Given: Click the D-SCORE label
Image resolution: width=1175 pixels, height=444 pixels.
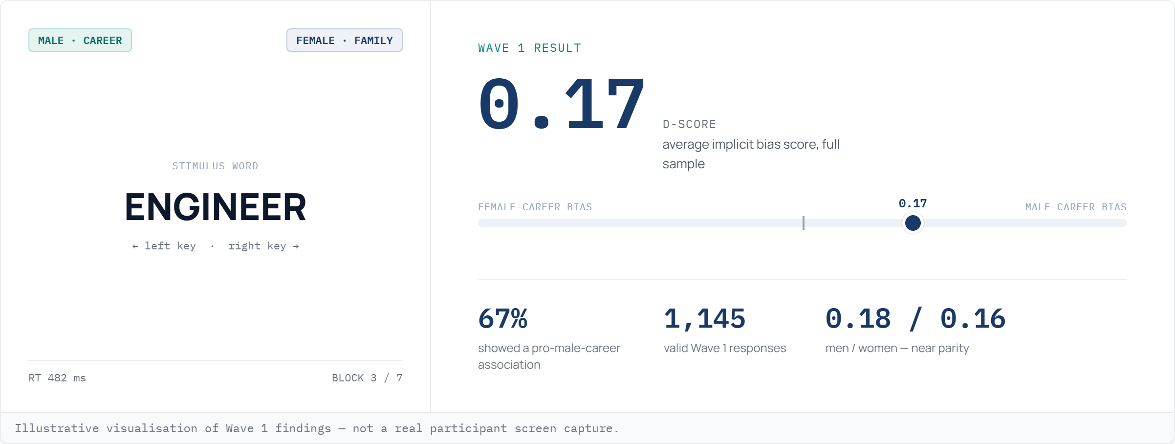Looking at the screenshot, I should coord(690,124).
